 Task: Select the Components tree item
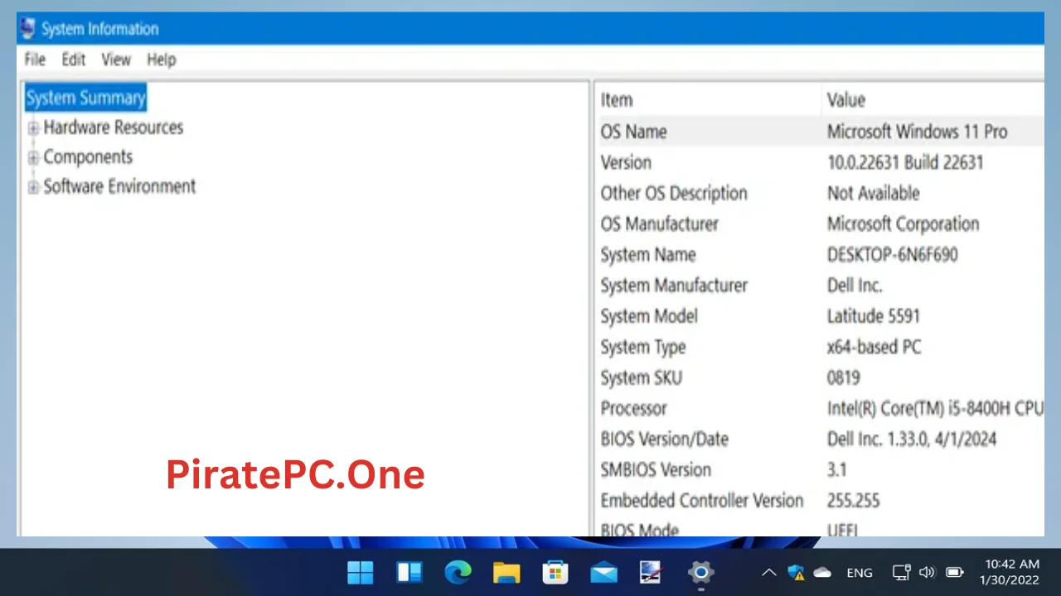pos(88,157)
